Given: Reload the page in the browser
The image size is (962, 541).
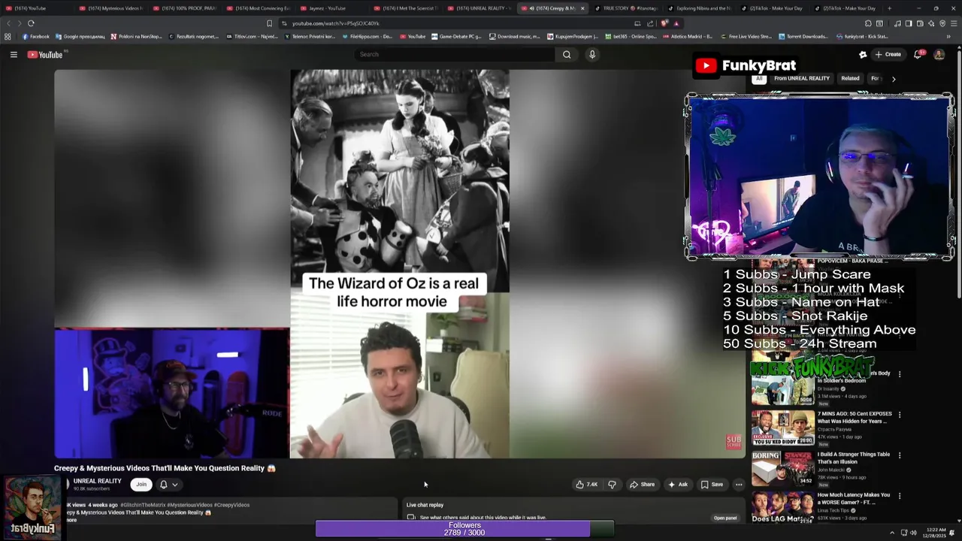Looking at the screenshot, I should click(31, 23).
